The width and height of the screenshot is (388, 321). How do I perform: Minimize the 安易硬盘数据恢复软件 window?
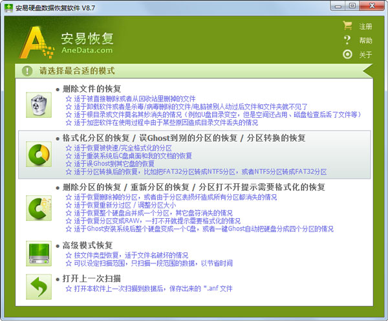click(338, 6)
